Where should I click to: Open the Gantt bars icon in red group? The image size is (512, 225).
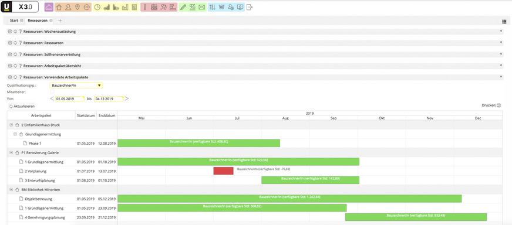[173, 7]
